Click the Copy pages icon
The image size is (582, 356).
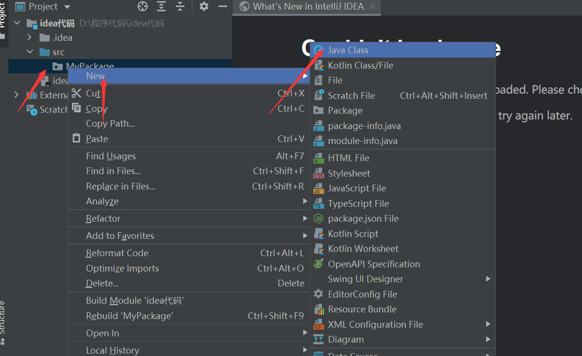click(x=76, y=108)
